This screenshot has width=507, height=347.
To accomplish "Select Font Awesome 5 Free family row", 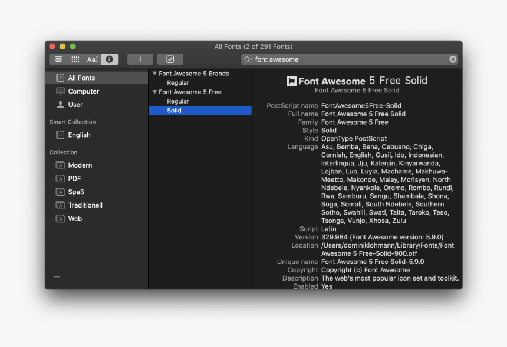I will point(200,92).
